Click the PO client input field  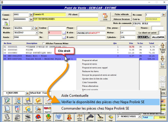[x=89, y=15]
